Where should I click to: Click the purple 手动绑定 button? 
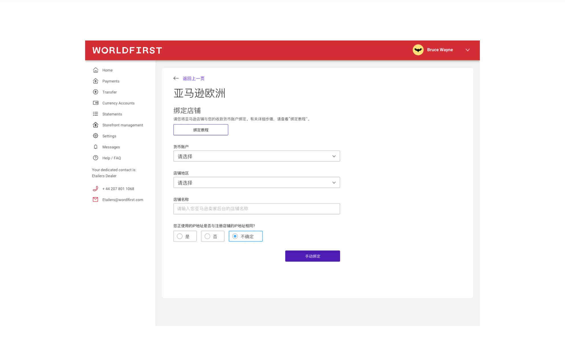(312, 256)
